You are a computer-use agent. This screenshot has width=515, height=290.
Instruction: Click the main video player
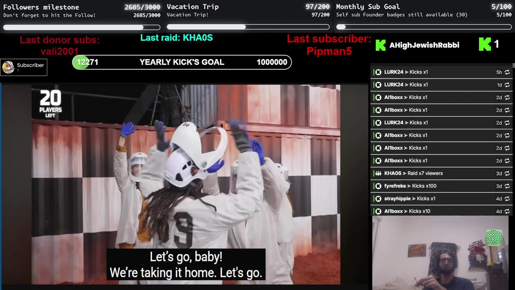pos(186,184)
